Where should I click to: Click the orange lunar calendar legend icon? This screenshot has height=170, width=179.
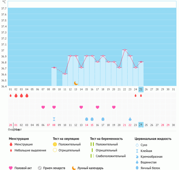coord(74,168)
